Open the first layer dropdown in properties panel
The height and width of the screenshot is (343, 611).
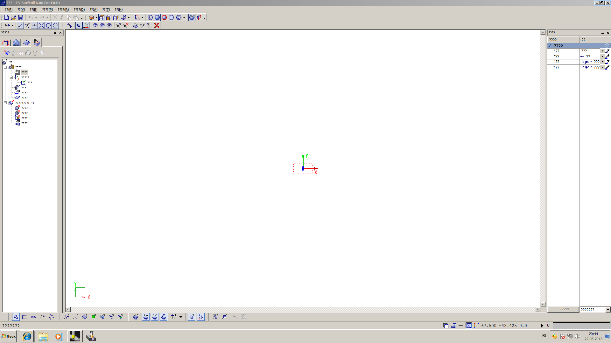coord(602,62)
